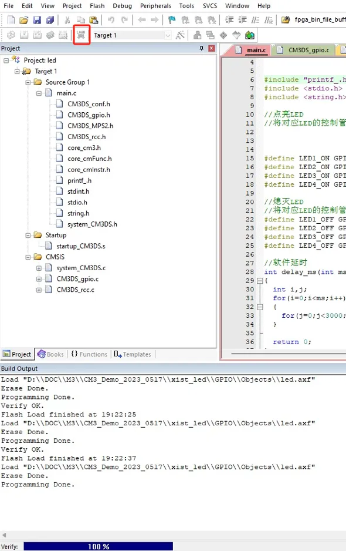Close the Project panel with red X
The width and height of the screenshot is (346, 551).
(212, 48)
